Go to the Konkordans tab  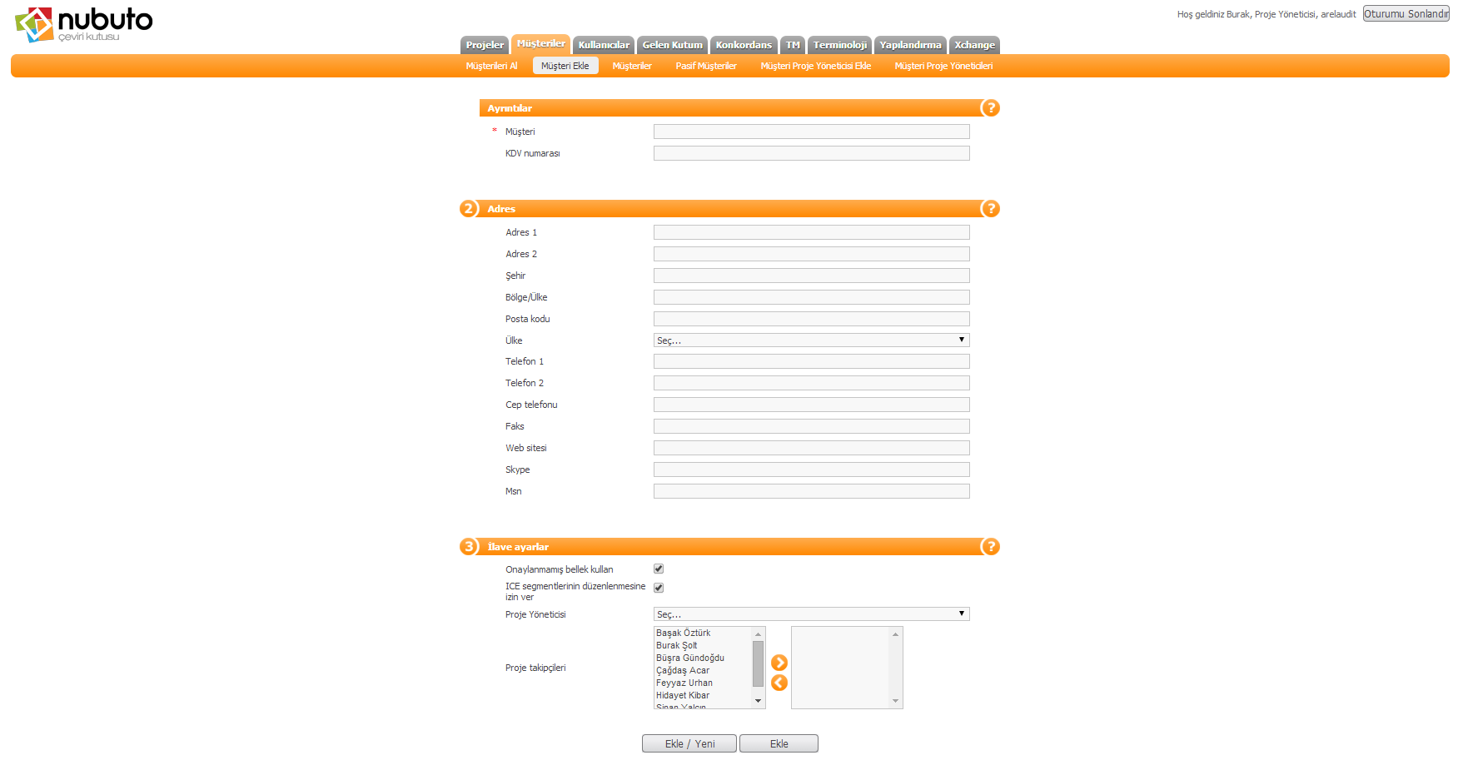point(744,45)
